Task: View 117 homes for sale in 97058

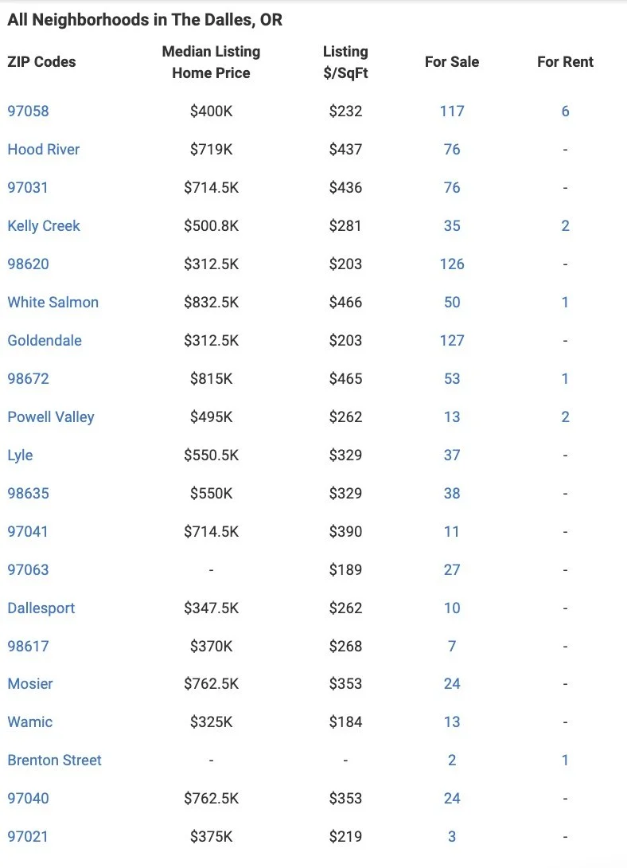Action: (452, 111)
